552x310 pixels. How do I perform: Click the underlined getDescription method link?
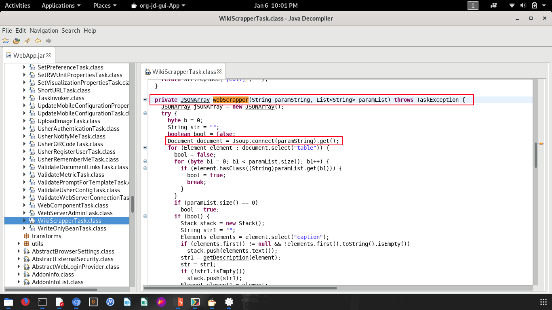click(x=225, y=258)
